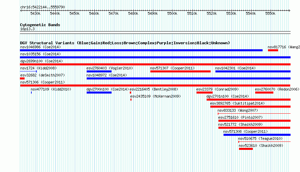Select the nsv1048972 (Coe2014) blue bar
The image size is (300, 172).
[x=188, y=78]
